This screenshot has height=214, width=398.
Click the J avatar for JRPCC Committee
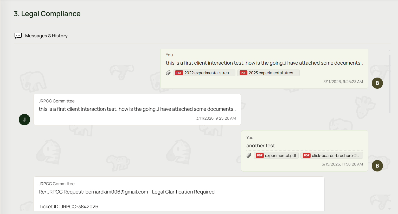click(x=24, y=120)
